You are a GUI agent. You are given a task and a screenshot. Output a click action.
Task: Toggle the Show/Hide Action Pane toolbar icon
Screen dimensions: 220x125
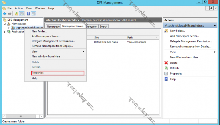[x=34, y=14]
